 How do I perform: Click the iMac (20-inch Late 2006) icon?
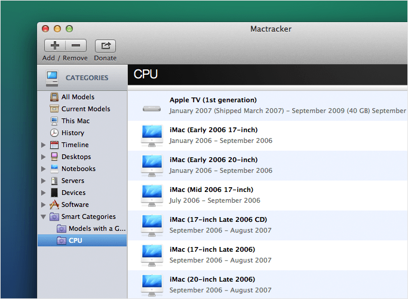click(152, 285)
